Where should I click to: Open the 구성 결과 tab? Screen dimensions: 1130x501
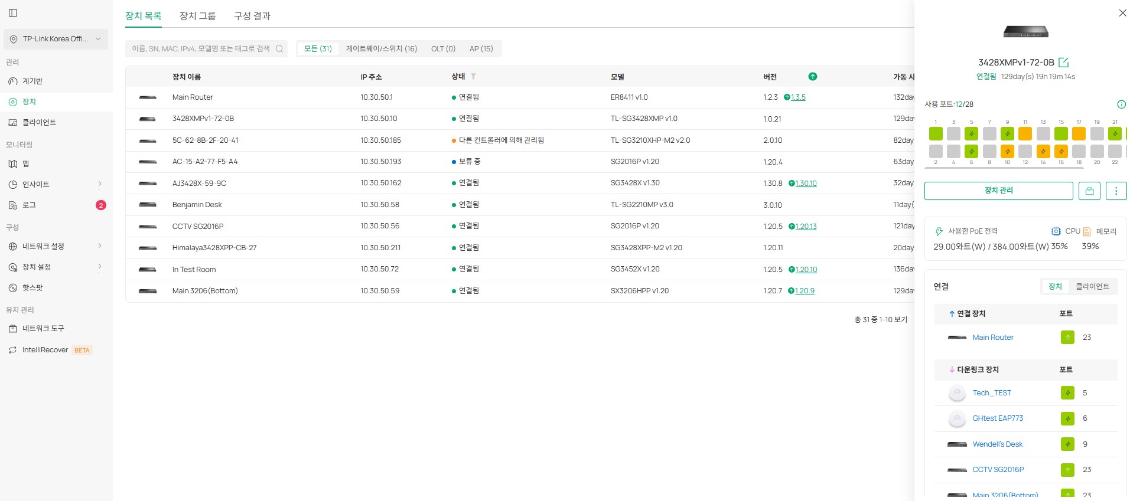point(252,16)
